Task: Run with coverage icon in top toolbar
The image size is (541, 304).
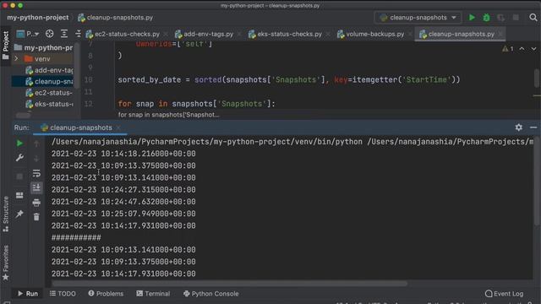Action: click(501, 18)
